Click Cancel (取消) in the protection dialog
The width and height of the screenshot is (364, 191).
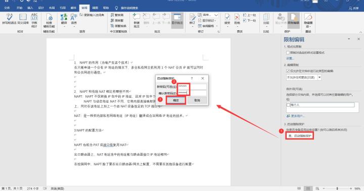click(197, 100)
